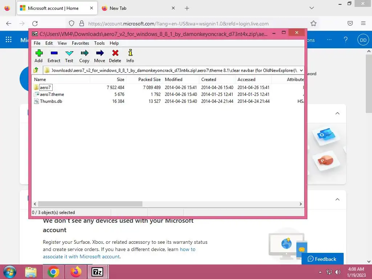Open the Help menu in 7-Zip
Image resolution: width=372 pixels, height=279 pixels.
coord(114,43)
